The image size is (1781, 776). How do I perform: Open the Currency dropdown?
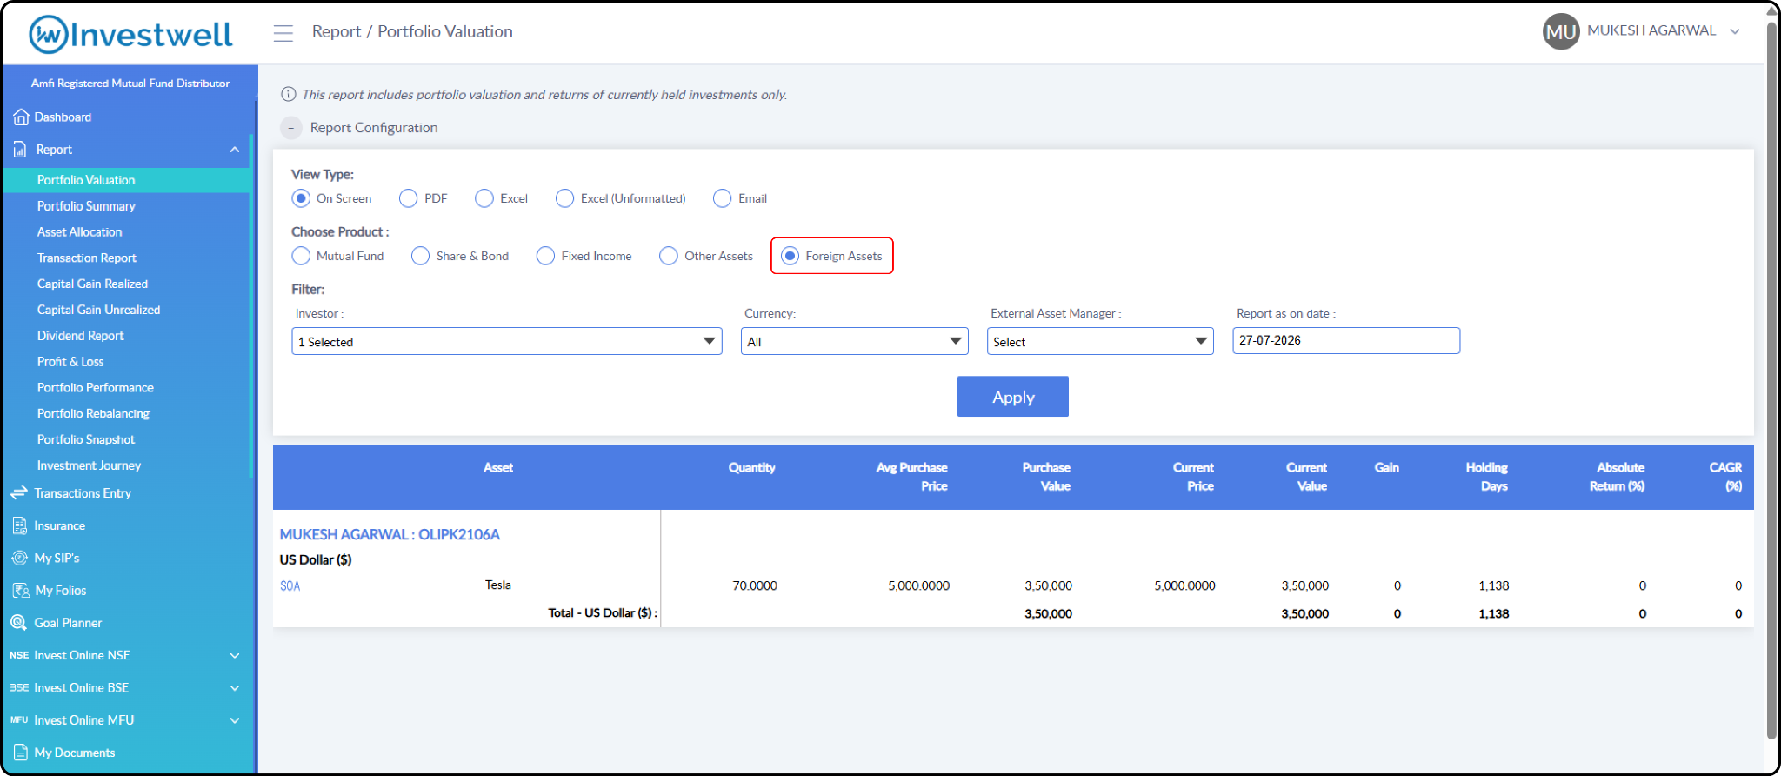[855, 341]
